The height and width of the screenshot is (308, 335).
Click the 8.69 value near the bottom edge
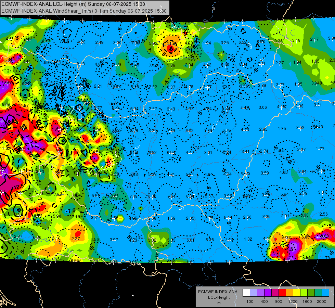pyautogui.click(x=171, y=261)
